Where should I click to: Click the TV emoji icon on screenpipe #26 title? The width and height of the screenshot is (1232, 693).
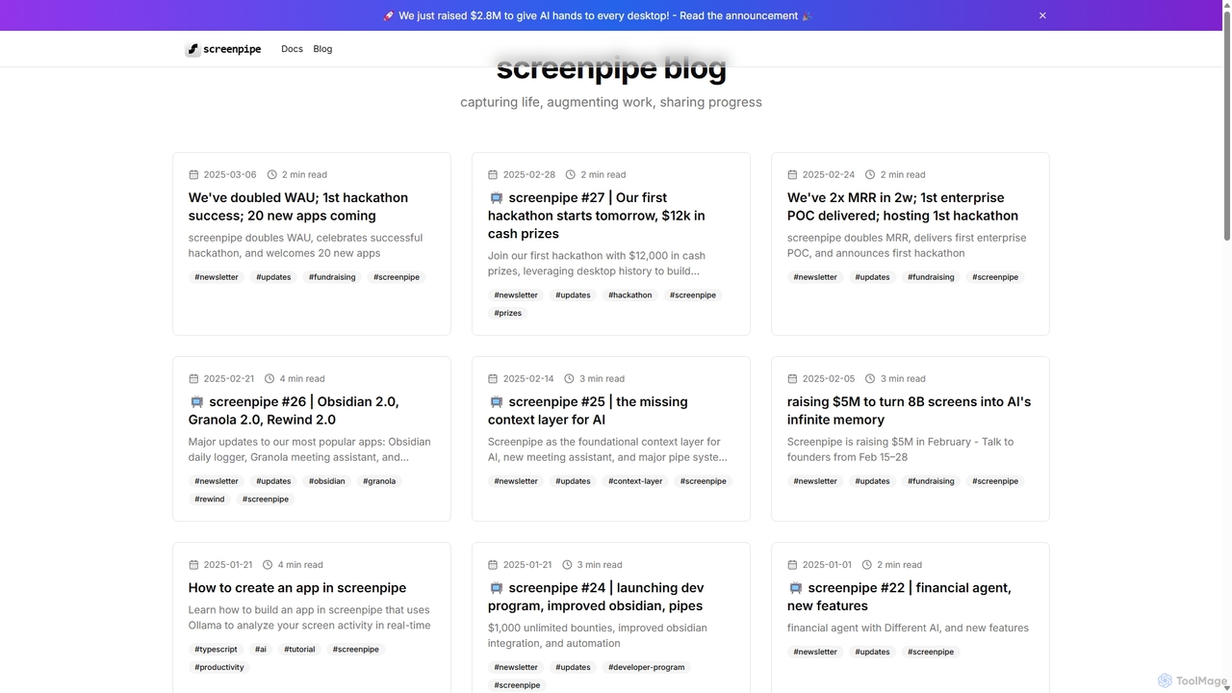(196, 402)
